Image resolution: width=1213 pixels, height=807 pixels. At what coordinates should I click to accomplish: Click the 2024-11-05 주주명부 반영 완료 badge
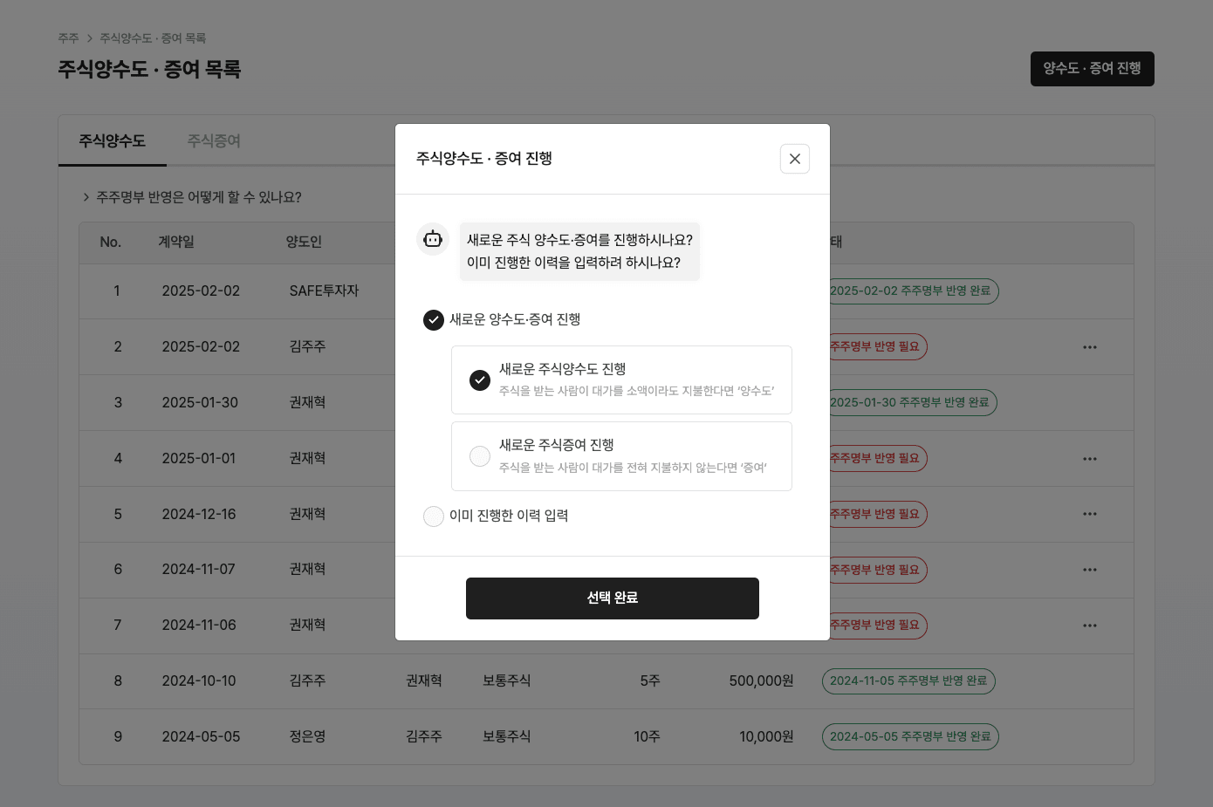pos(908,681)
